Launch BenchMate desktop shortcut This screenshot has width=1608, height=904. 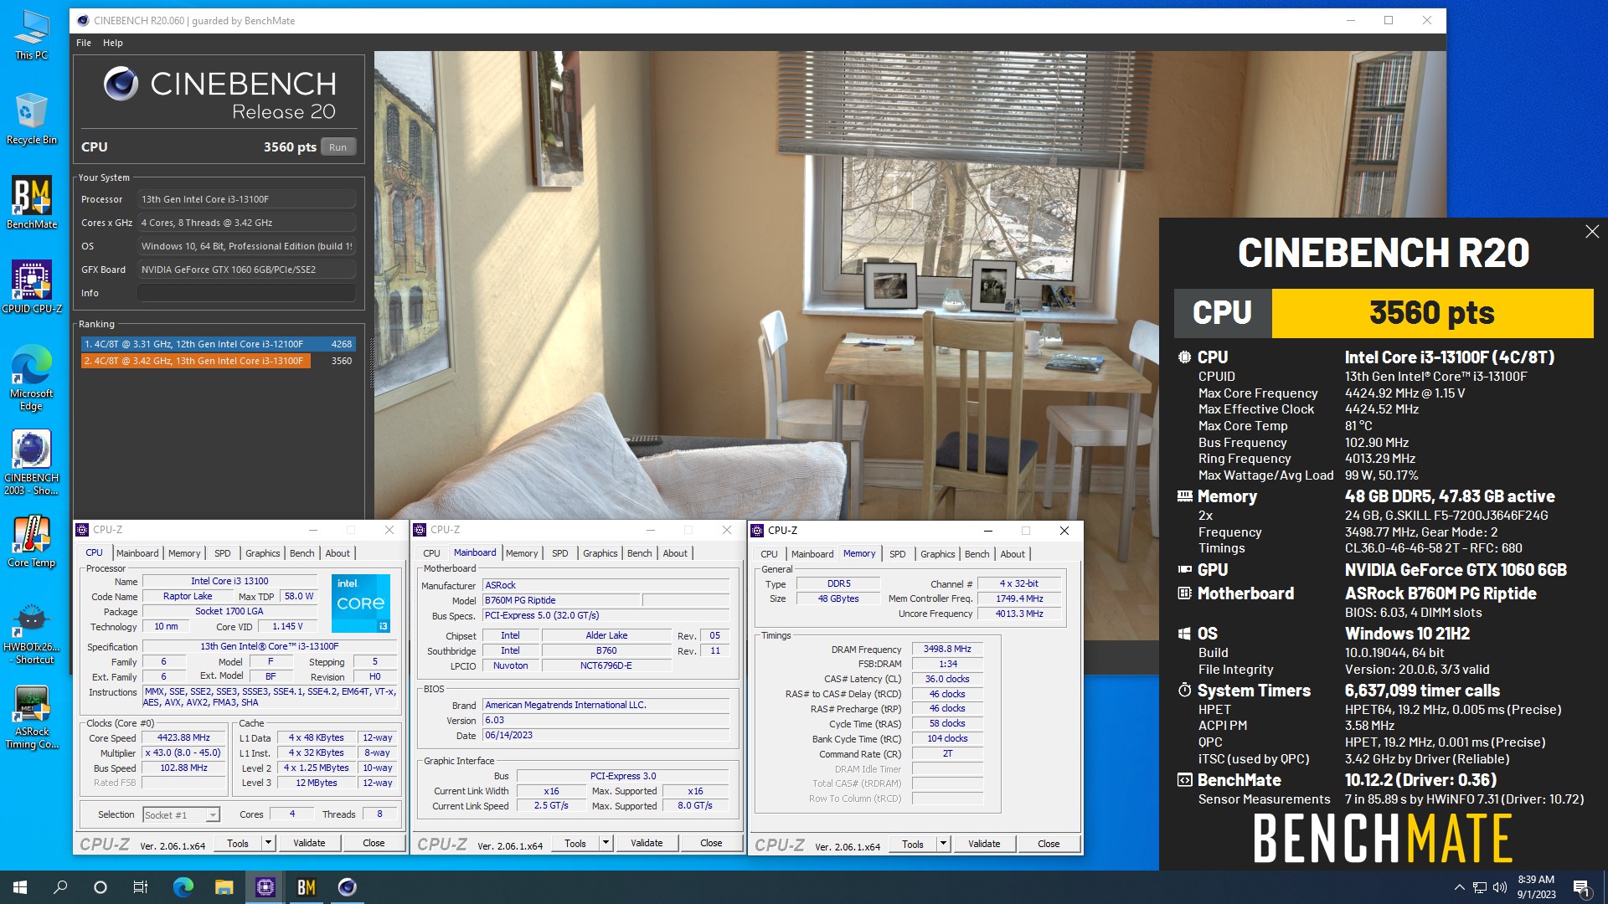31,203
